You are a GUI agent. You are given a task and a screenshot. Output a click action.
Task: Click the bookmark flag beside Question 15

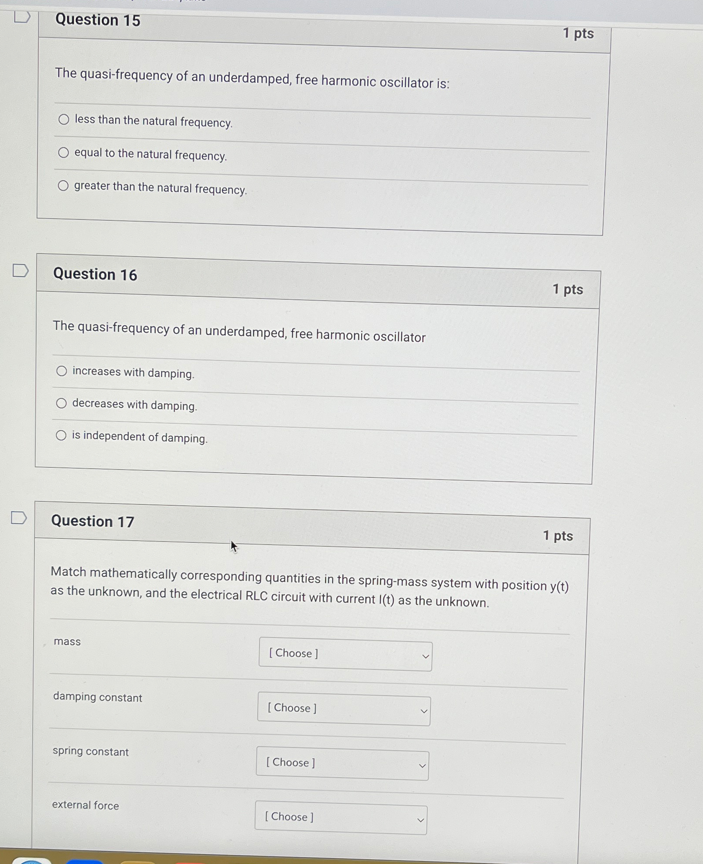(22, 17)
